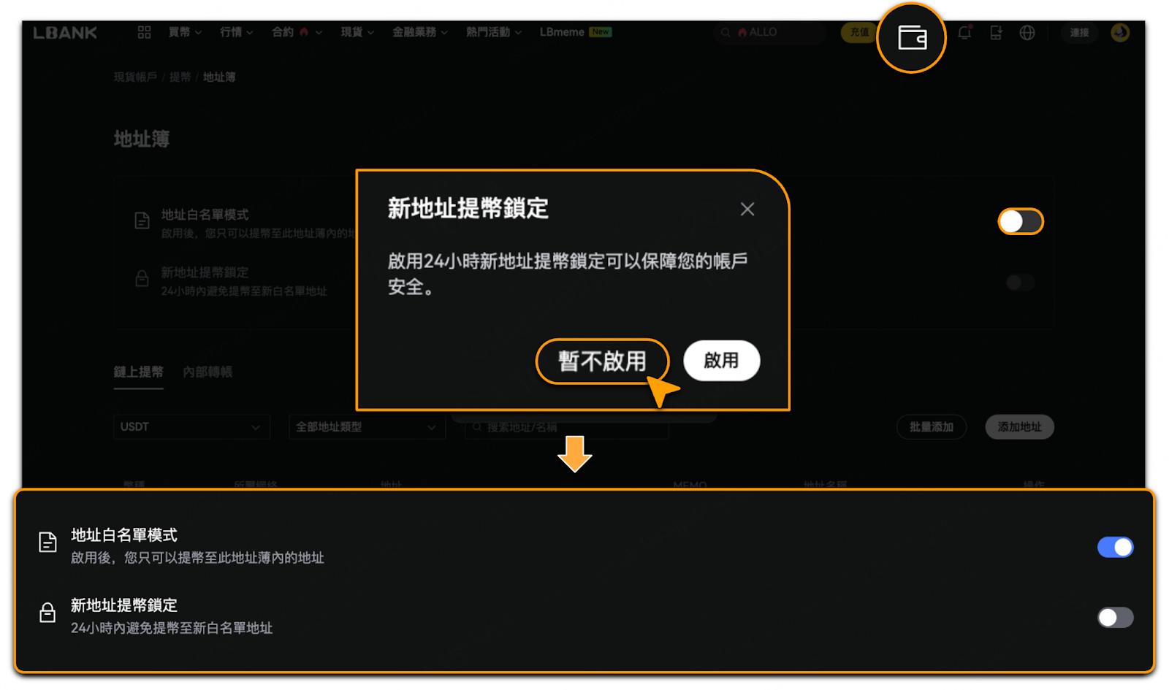Toggle the highlighted 地址白名單模式 switch
The image size is (1169, 690).
(1020, 221)
